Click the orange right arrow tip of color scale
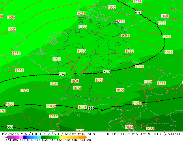The height and width of the screenshot is (141, 183). [x=86, y=137]
